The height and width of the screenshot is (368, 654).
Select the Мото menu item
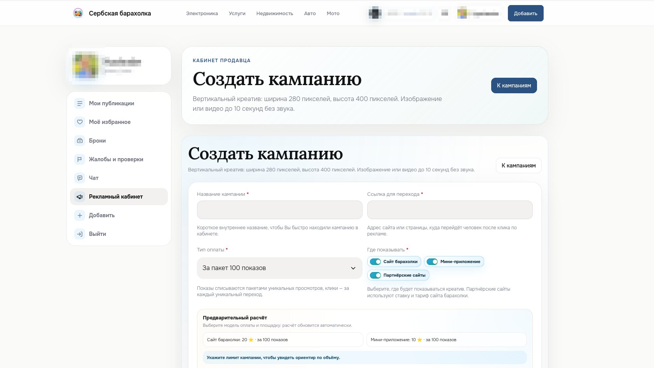[x=333, y=13]
